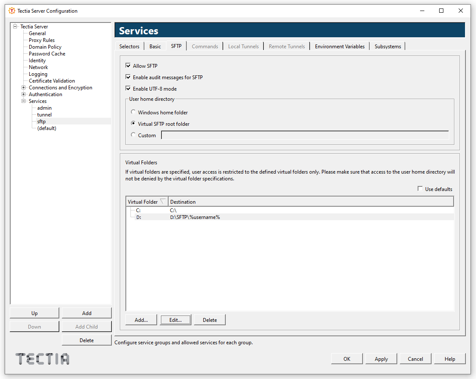Open the Selectors tab
This screenshot has height=379, width=476.
tap(129, 47)
